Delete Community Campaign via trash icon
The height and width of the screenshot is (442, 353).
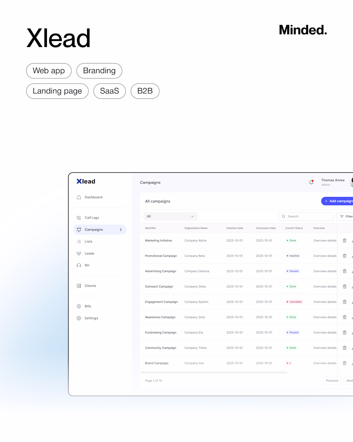(x=345, y=348)
